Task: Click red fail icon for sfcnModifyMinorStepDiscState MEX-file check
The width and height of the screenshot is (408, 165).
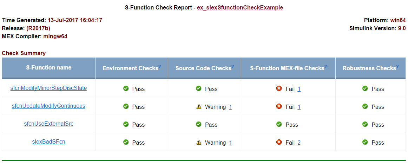Action: coord(279,89)
